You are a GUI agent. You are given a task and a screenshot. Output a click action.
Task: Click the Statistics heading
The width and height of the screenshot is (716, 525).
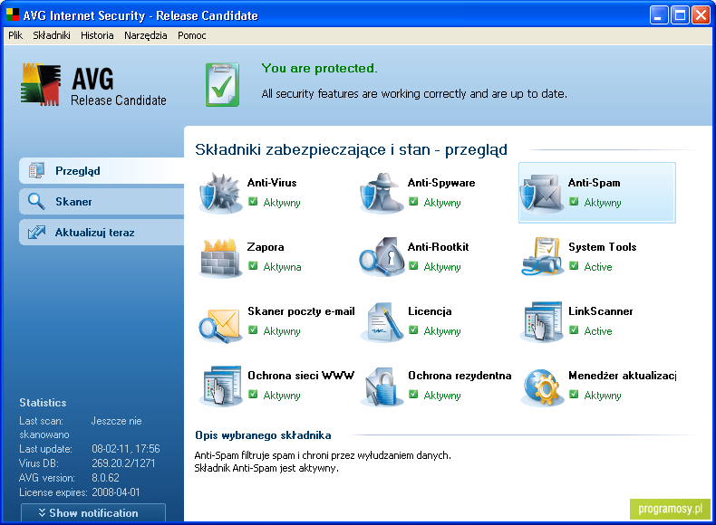[43, 402]
